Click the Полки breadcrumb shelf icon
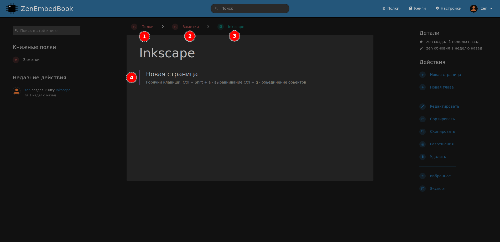 click(x=134, y=27)
